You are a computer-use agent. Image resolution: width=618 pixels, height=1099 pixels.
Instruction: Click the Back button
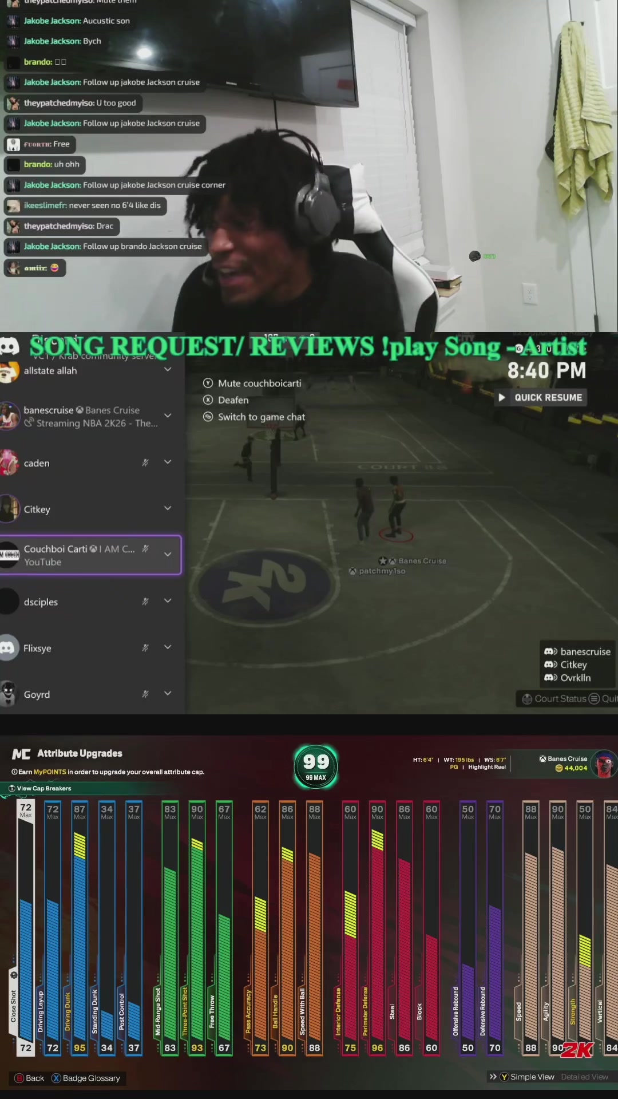[x=29, y=1078]
